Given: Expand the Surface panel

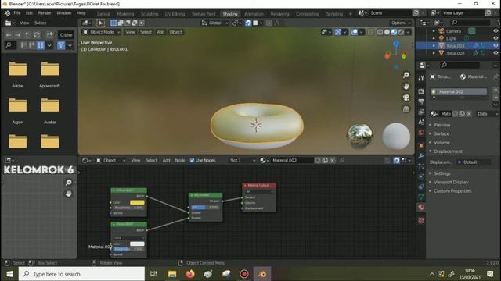Looking at the screenshot, I should 442,133.
